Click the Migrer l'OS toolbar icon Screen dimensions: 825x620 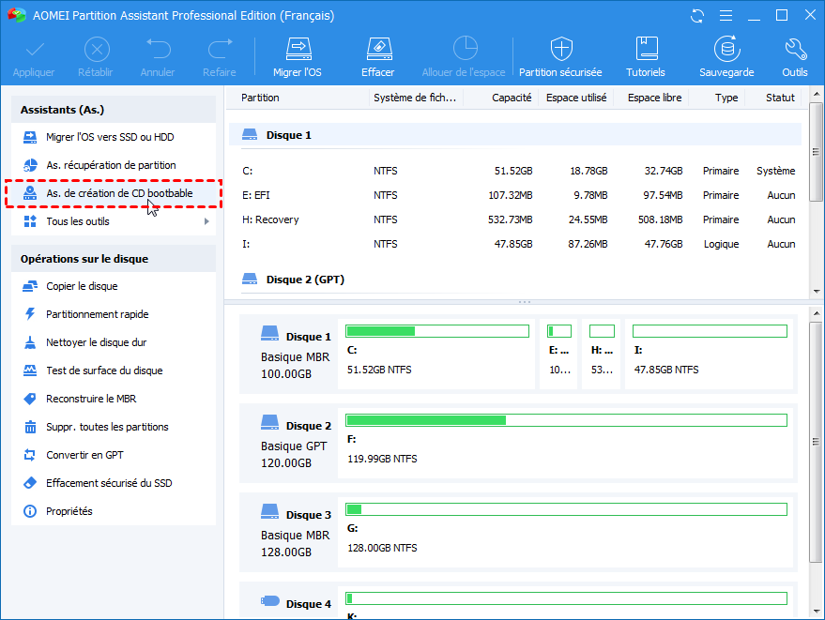(x=298, y=49)
